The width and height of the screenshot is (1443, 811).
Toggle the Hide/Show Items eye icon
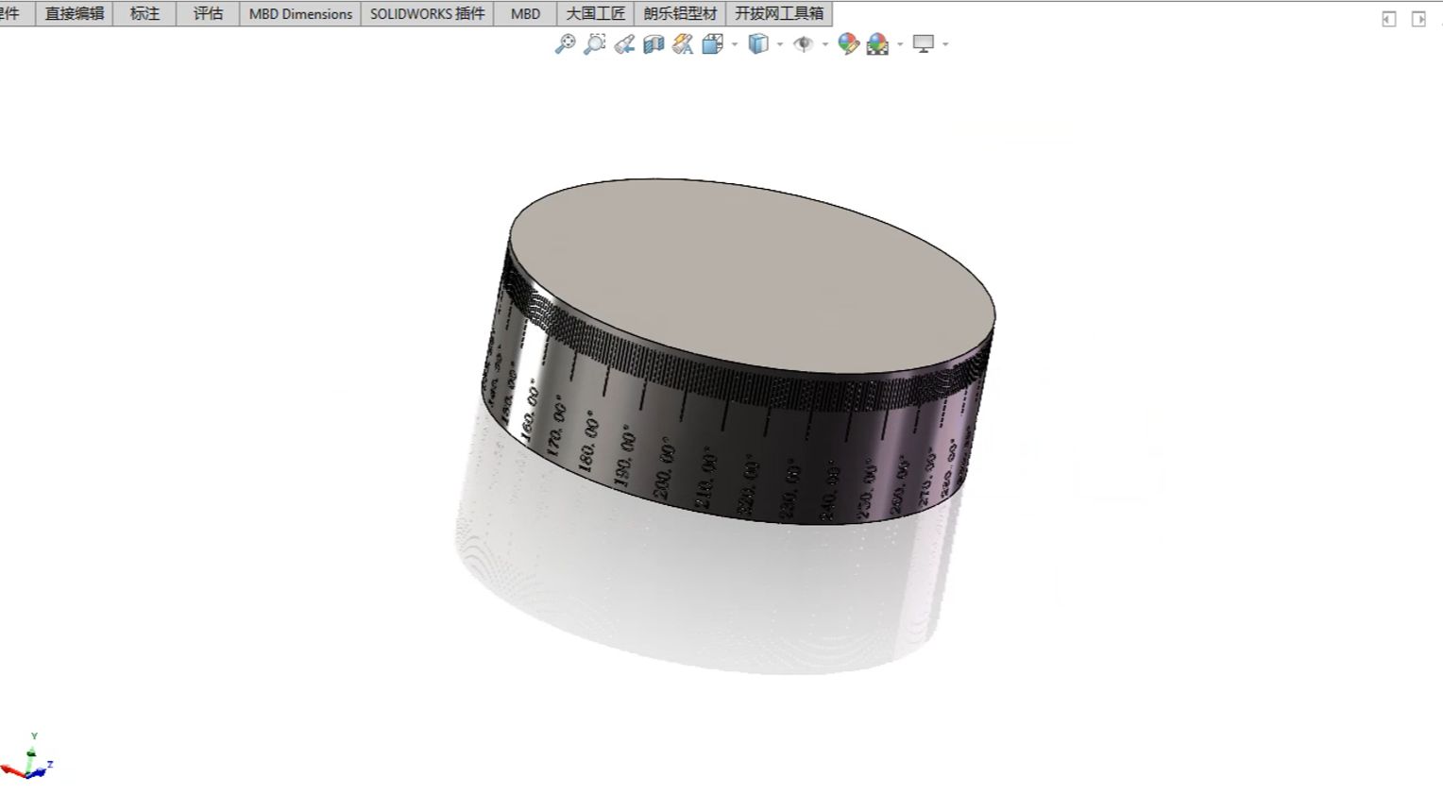(804, 43)
